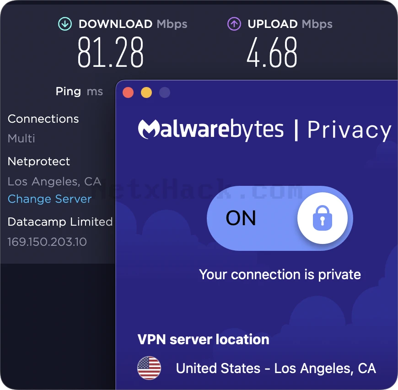Click the Malwarebytes logo
398x390 pixels.
pos(211,129)
